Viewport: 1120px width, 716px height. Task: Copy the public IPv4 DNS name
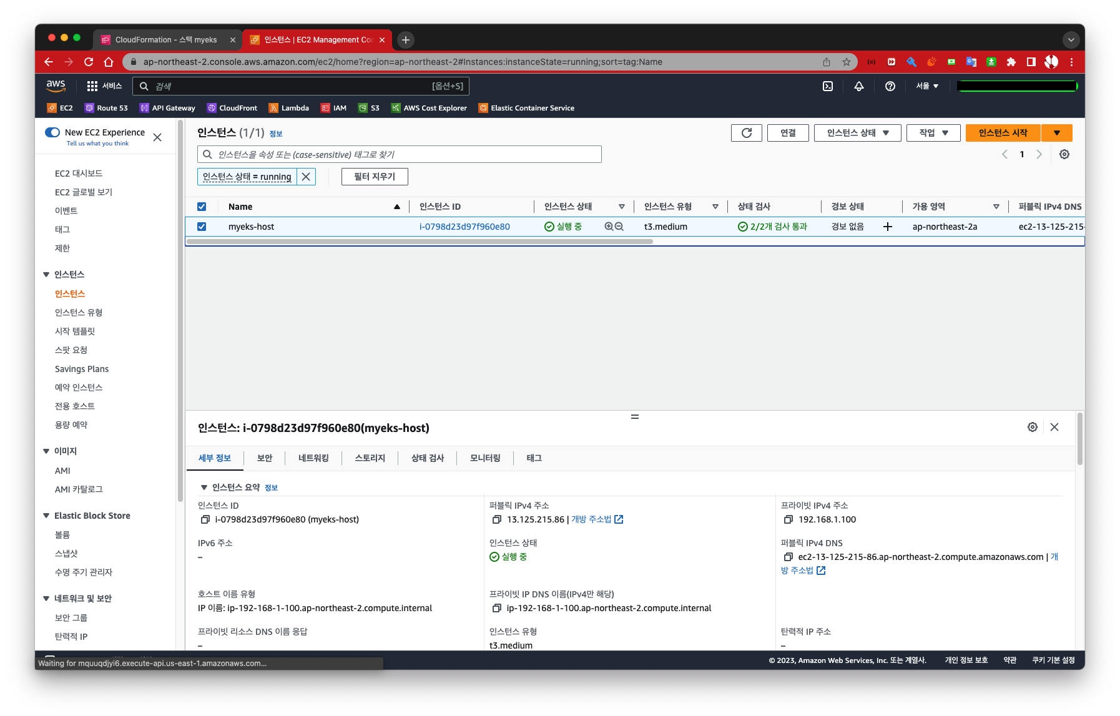tap(788, 557)
